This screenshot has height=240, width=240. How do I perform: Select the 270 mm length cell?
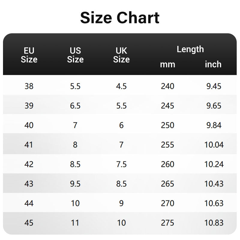click(x=167, y=203)
